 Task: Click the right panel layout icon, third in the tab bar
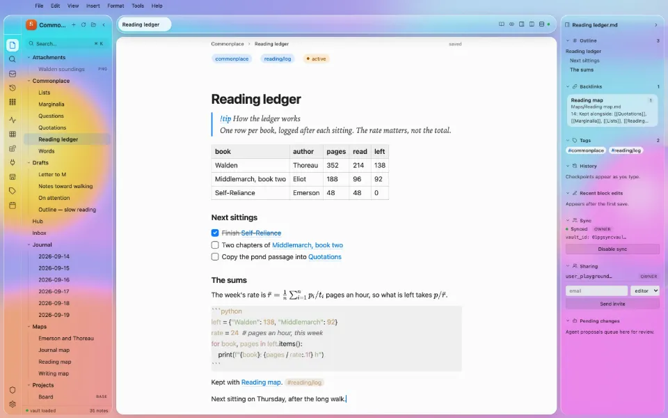[x=521, y=24]
